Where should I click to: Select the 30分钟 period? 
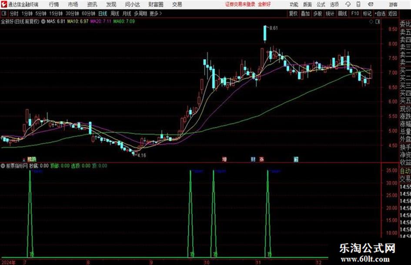72,13
